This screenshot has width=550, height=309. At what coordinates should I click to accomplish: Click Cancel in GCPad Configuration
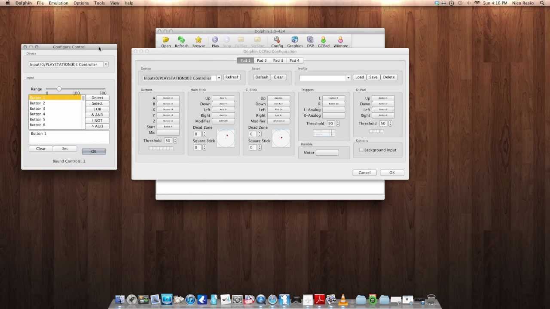(364, 173)
